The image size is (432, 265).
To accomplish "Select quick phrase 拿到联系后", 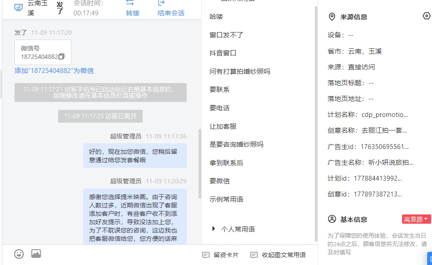I will [x=226, y=163].
